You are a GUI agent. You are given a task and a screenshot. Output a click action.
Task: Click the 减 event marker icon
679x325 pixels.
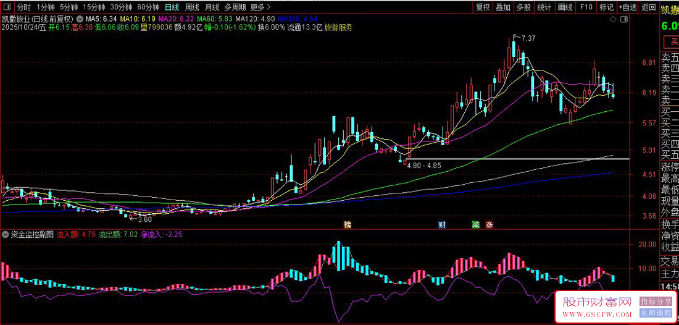point(475,224)
